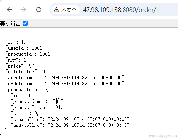Click the CSDN watermark text

[163, 136]
